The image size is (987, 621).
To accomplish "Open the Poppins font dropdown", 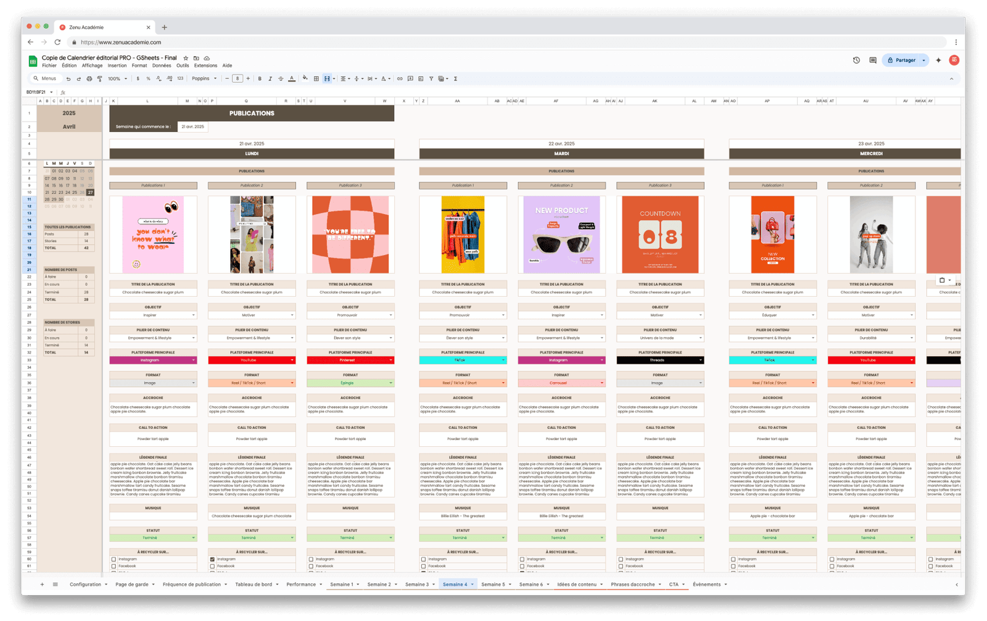I will click(x=204, y=79).
